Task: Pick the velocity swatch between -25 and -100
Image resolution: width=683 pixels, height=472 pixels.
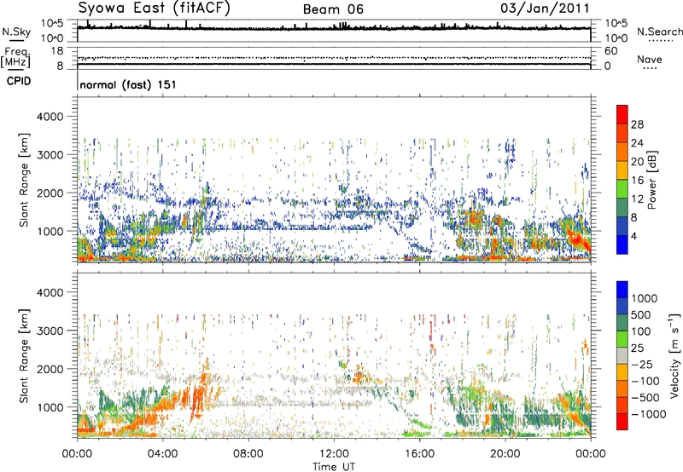Action: pyautogui.click(x=622, y=372)
